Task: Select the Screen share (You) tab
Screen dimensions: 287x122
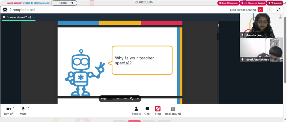Action: (17, 17)
